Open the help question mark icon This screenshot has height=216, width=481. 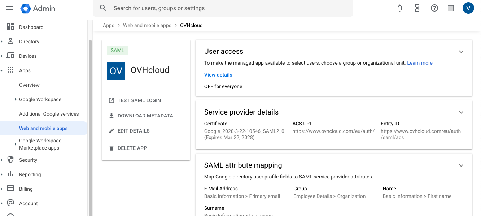[x=434, y=8]
